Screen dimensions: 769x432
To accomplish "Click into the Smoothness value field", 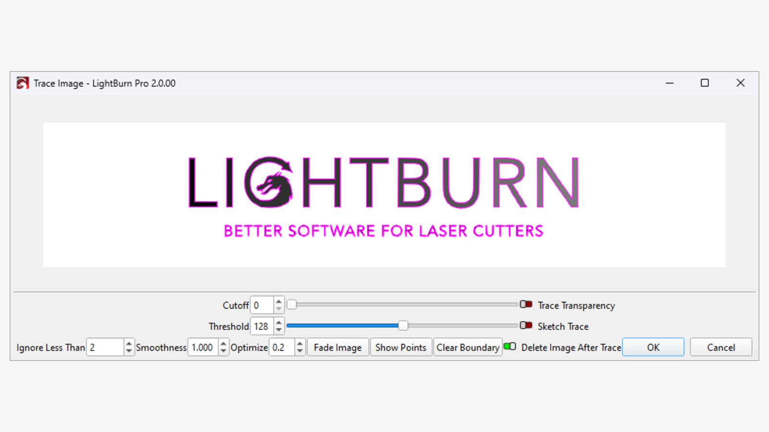I will [x=203, y=348].
